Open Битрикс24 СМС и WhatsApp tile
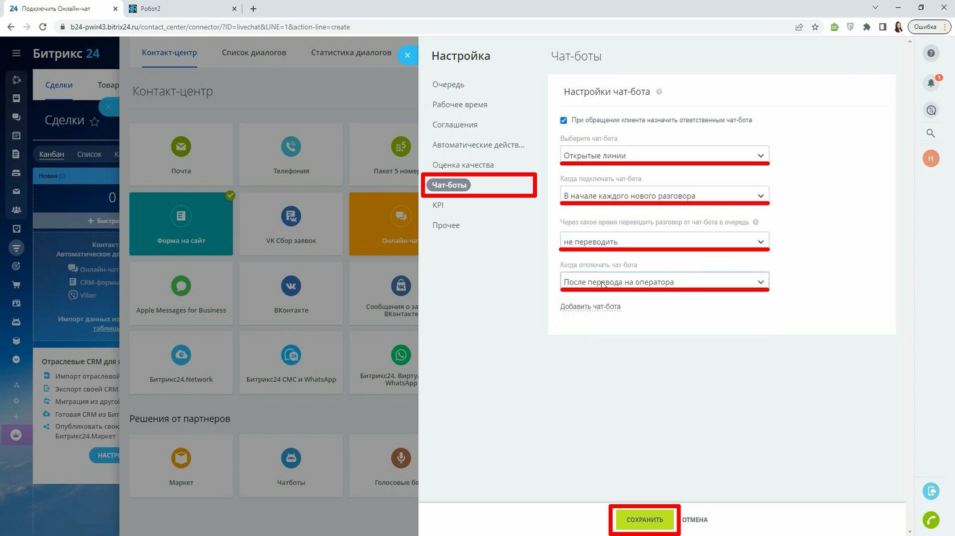The image size is (955, 536). click(291, 363)
